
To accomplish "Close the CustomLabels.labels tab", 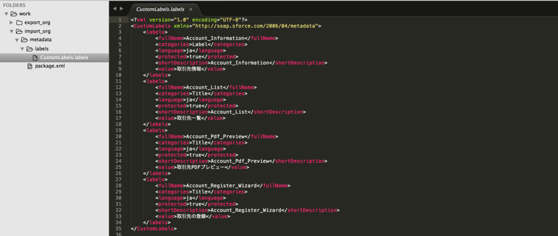I will (191, 10).
